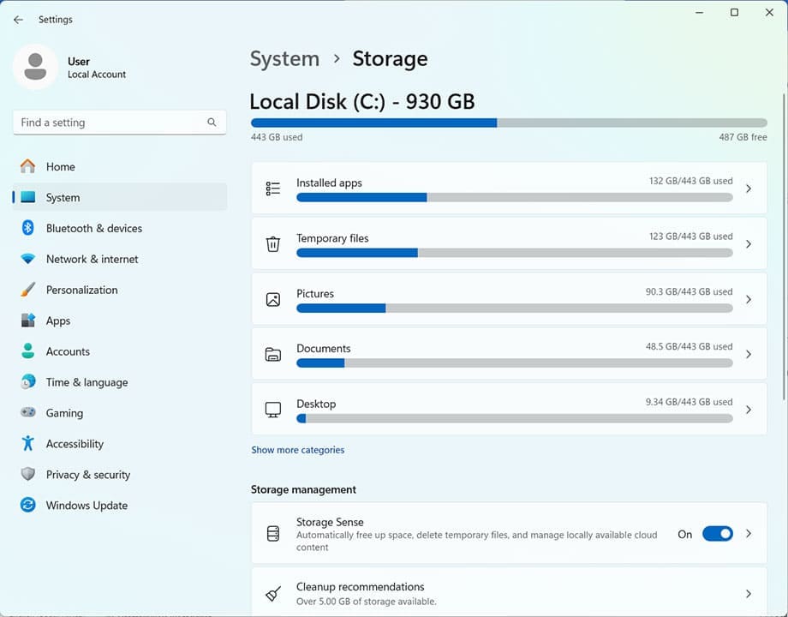Expand the Installed apps row
This screenshot has height=617, width=788.
click(x=749, y=188)
